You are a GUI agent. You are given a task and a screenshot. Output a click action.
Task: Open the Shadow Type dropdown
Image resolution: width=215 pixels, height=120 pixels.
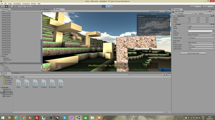coord(201,38)
